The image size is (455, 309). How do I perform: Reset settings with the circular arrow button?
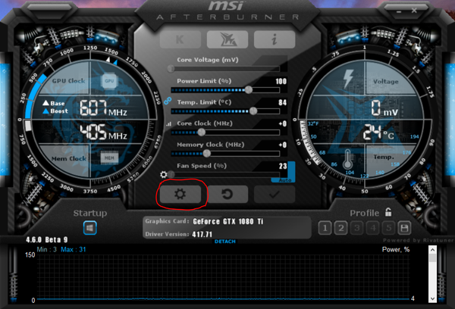point(227,194)
